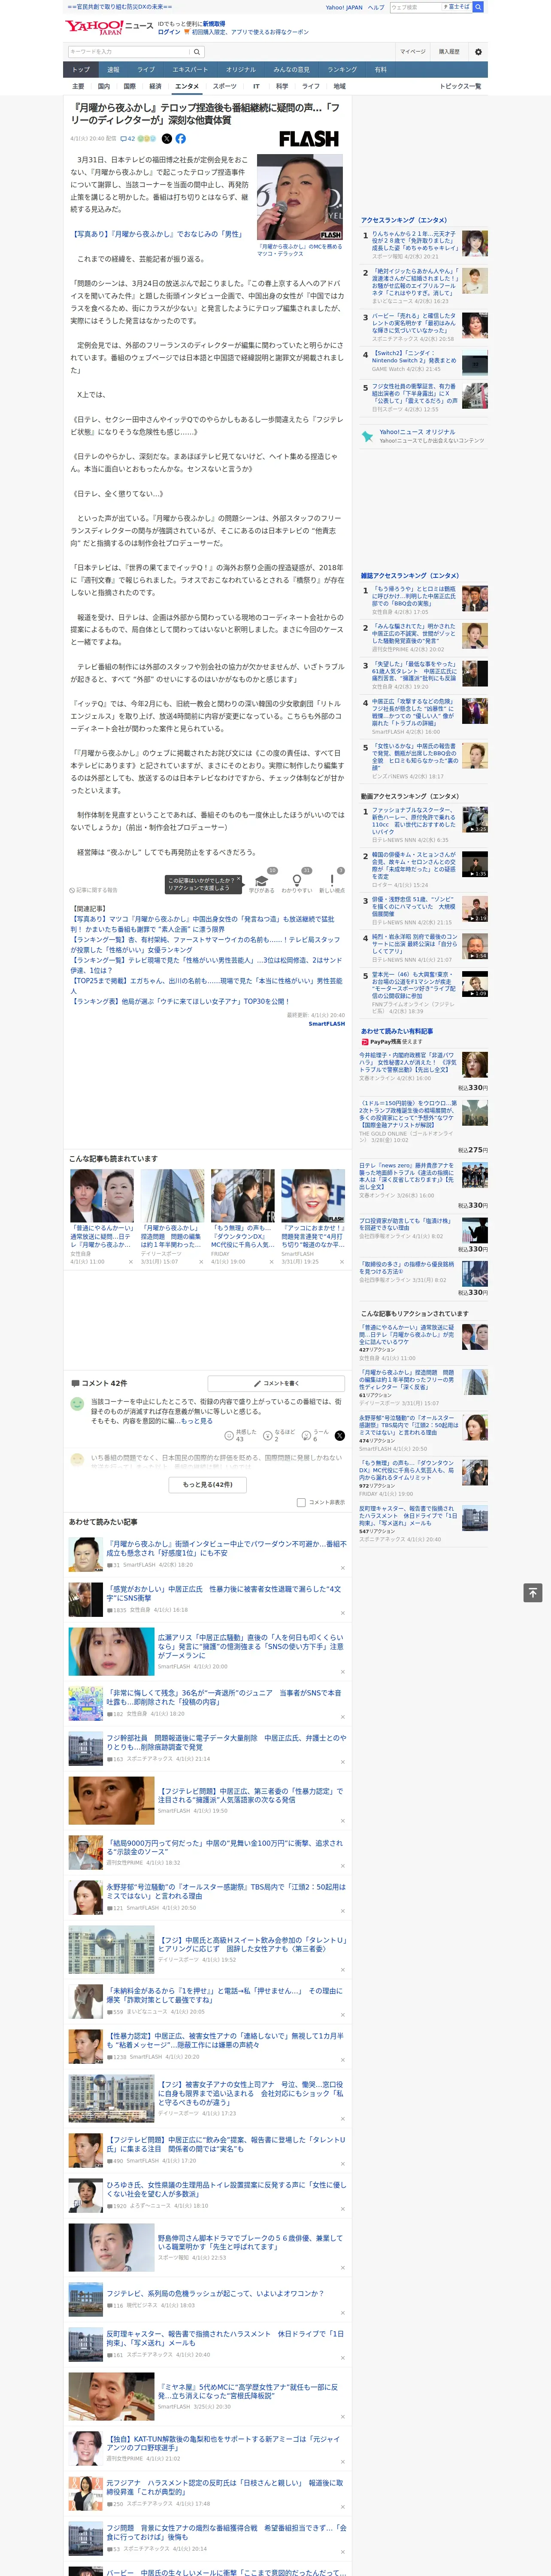
Task: Select the エキスパート tab
Action: [x=190, y=69]
